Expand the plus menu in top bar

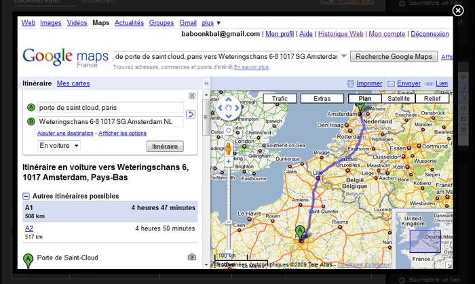click(x=211, y=22)
